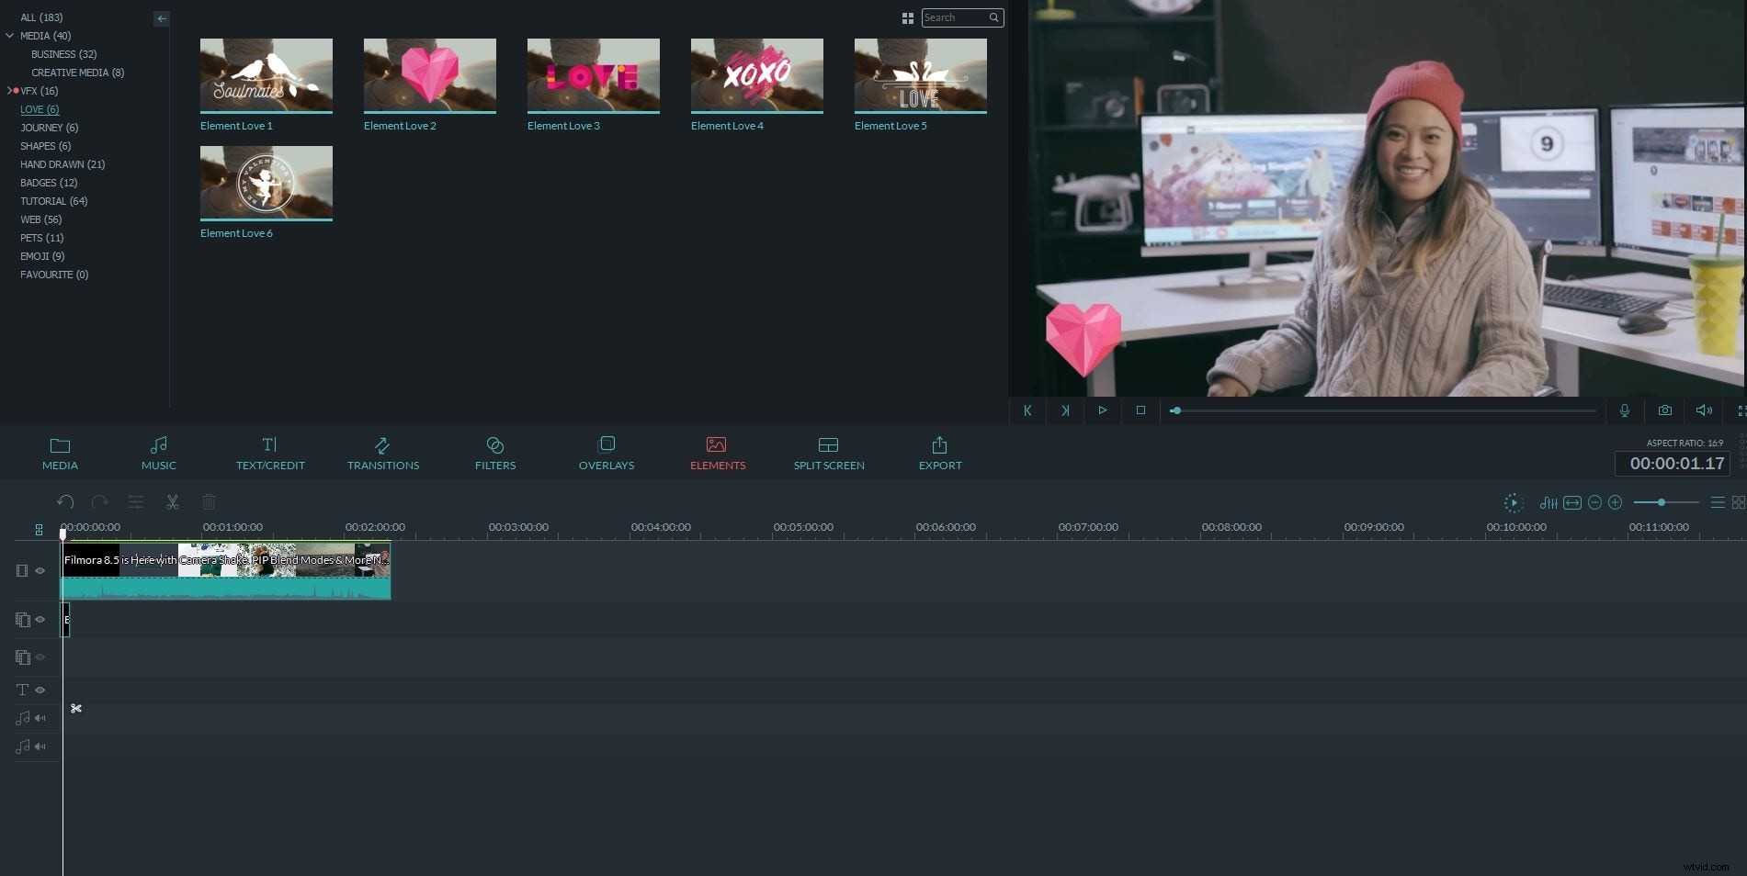Click the stop button in preview
The width and height of the screenshot is (1747, 876).
point(1140,410)
